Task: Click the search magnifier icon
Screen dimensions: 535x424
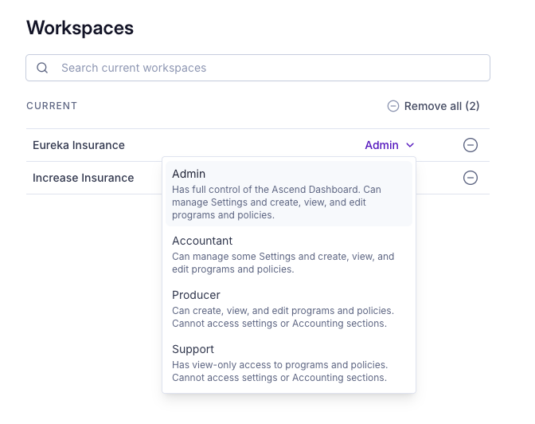Action: pos(42,68)
